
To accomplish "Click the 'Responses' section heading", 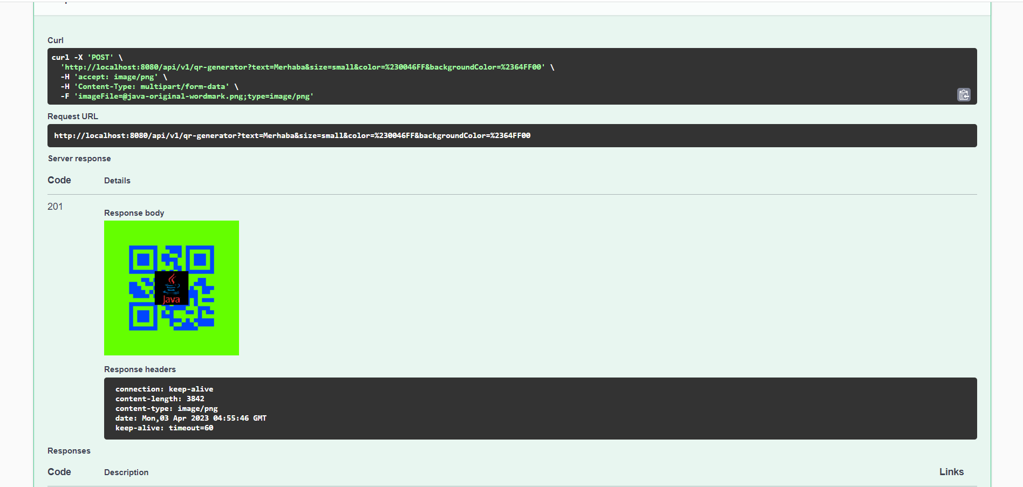I will [69, 451].
